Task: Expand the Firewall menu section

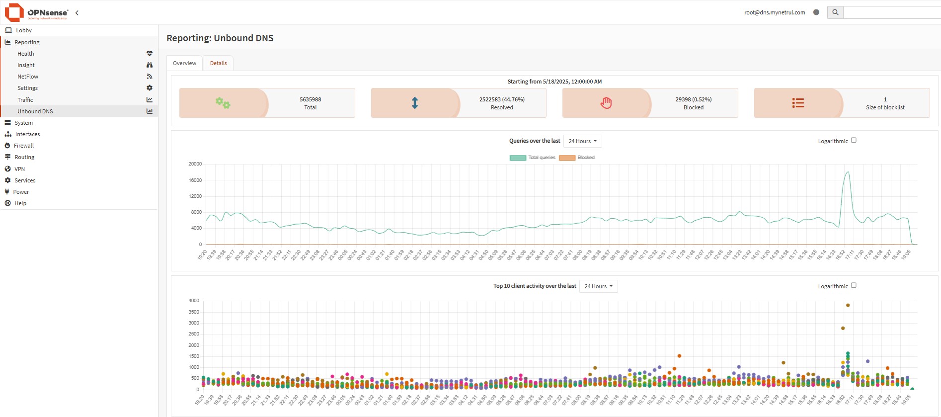Action: pos(24,146)
